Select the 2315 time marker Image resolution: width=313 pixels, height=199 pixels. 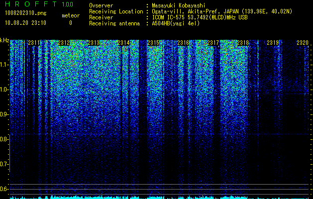(x=153, y=43)
